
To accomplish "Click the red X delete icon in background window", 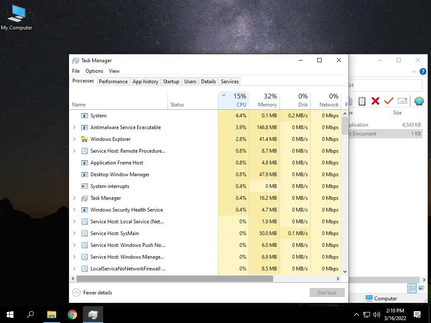I will tap(375, 101).
